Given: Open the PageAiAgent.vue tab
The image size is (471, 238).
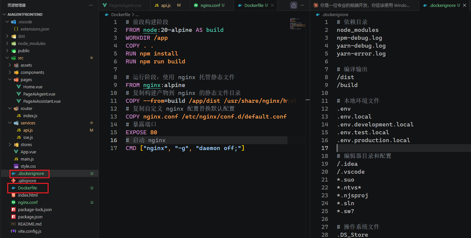Looking at the screenshot, I should [125, 5].
